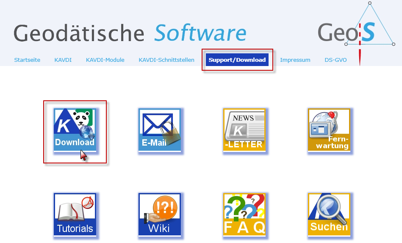Click the gray "Geodätische" header word
This screenshot has width=402, height=243.
[x=78, y=33]
